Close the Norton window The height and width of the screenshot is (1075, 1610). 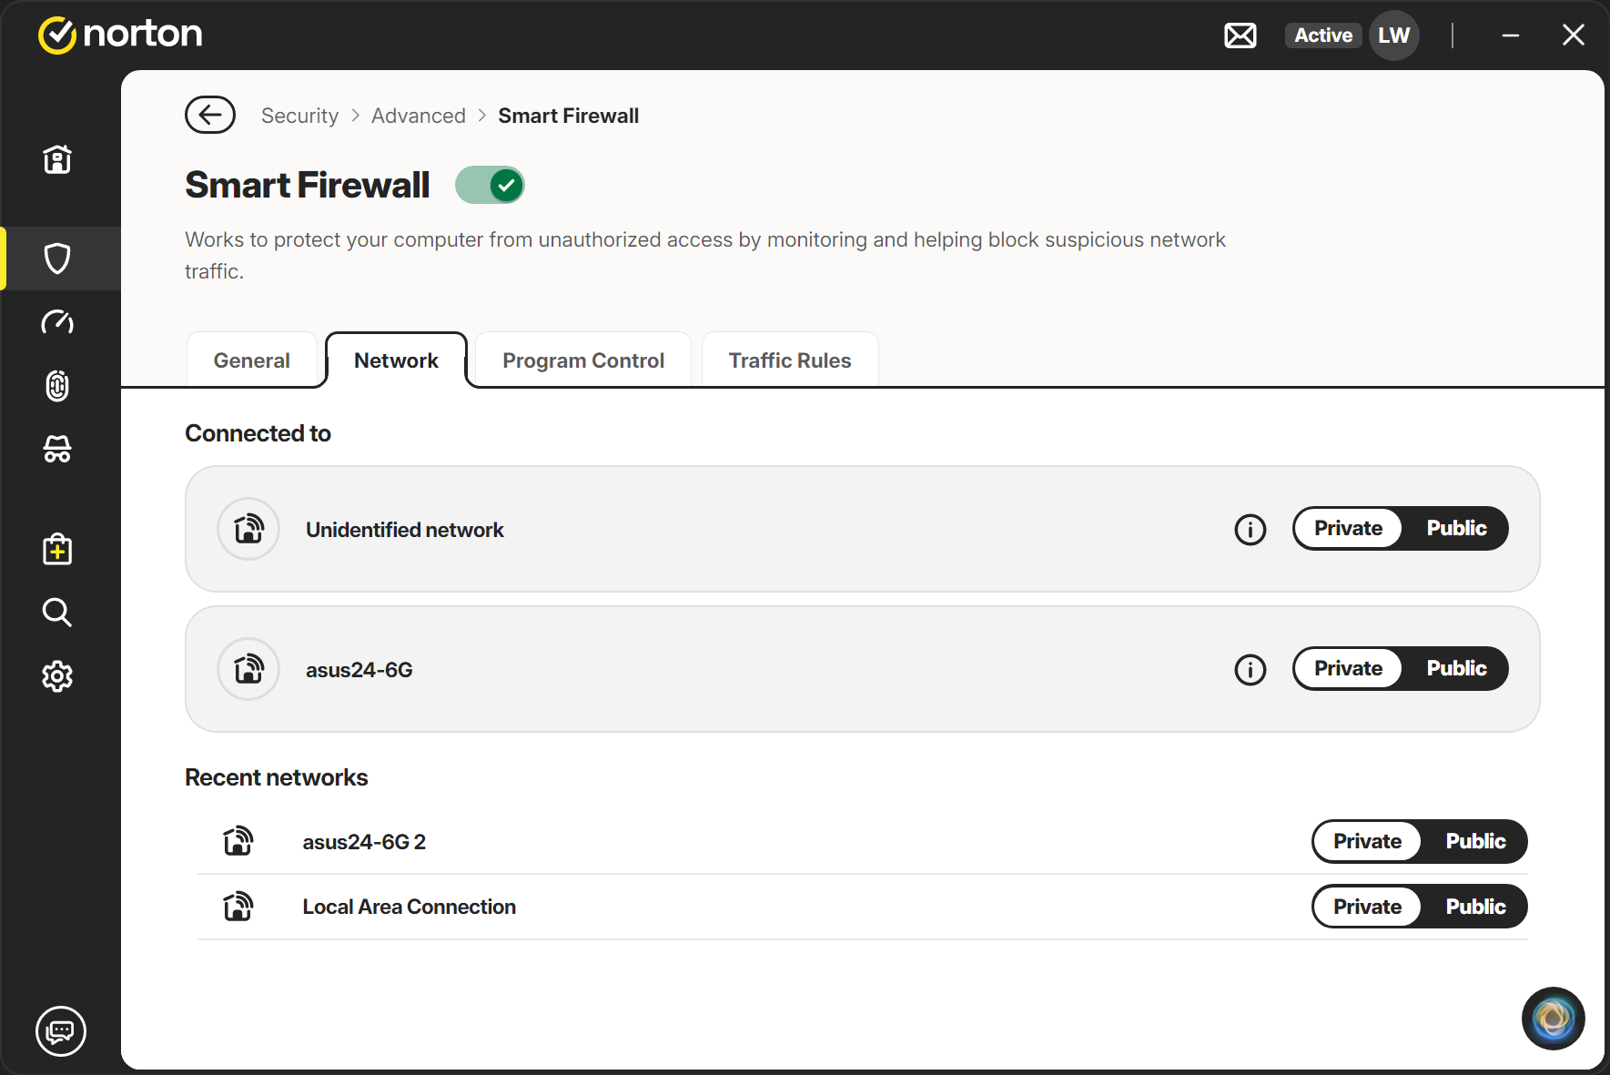point(1574,35)
